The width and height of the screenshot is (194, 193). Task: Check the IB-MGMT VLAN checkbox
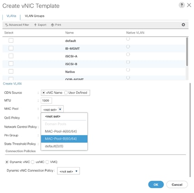tap(11, 48)
